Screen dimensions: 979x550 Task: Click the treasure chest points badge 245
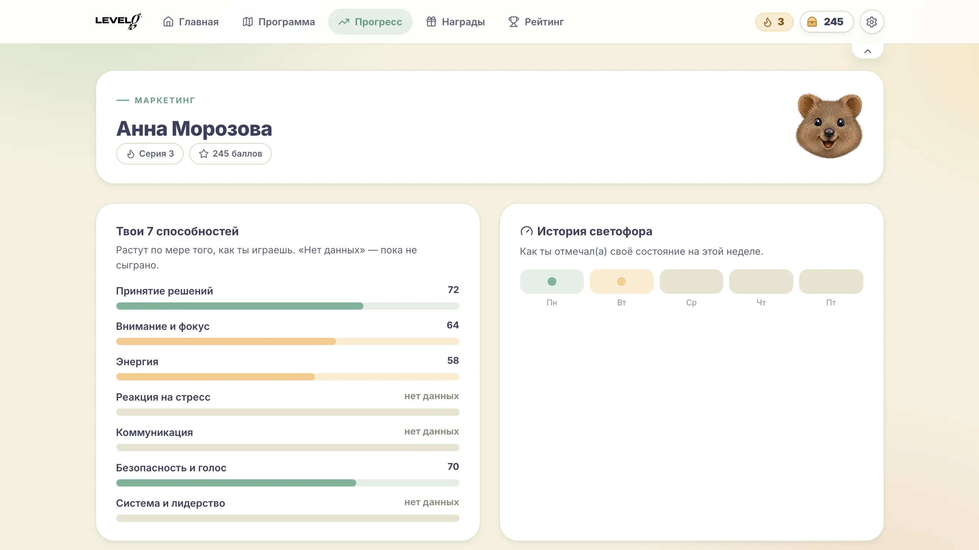826,22
